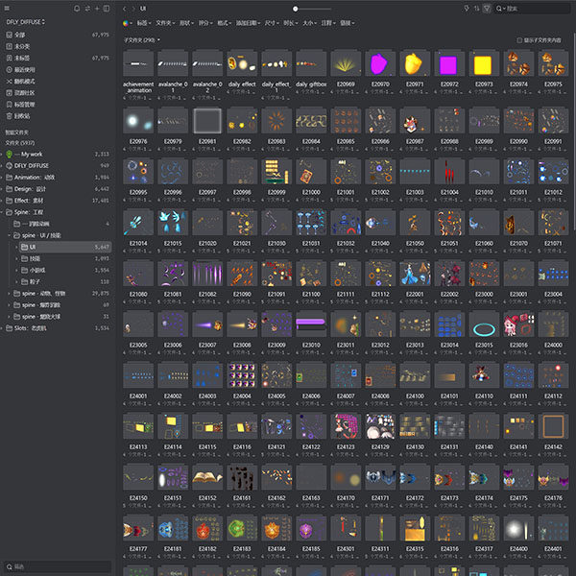Select the Design folder in the tree

coord(58,189)
